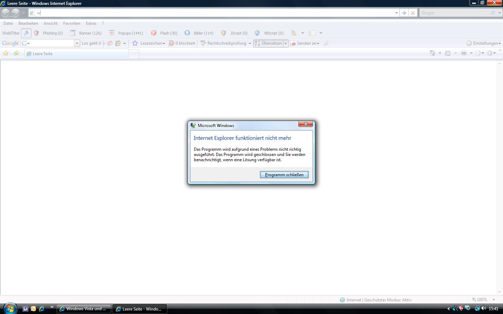Click the RSS feeds icon
Screen dimensions: 503x314
448,53
